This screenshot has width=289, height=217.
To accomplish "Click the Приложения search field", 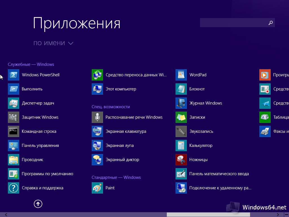I will (237, 23).
